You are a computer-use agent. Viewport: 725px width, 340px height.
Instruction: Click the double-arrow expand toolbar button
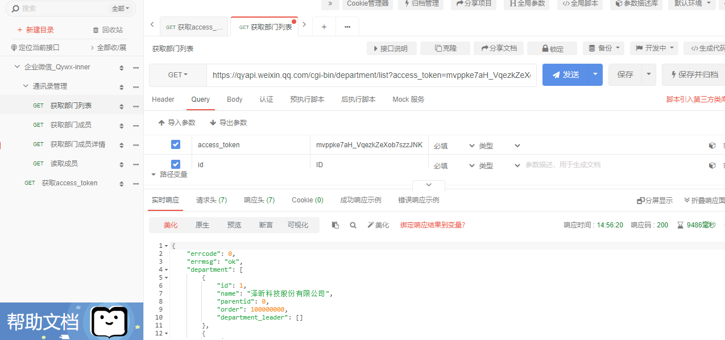330,3
